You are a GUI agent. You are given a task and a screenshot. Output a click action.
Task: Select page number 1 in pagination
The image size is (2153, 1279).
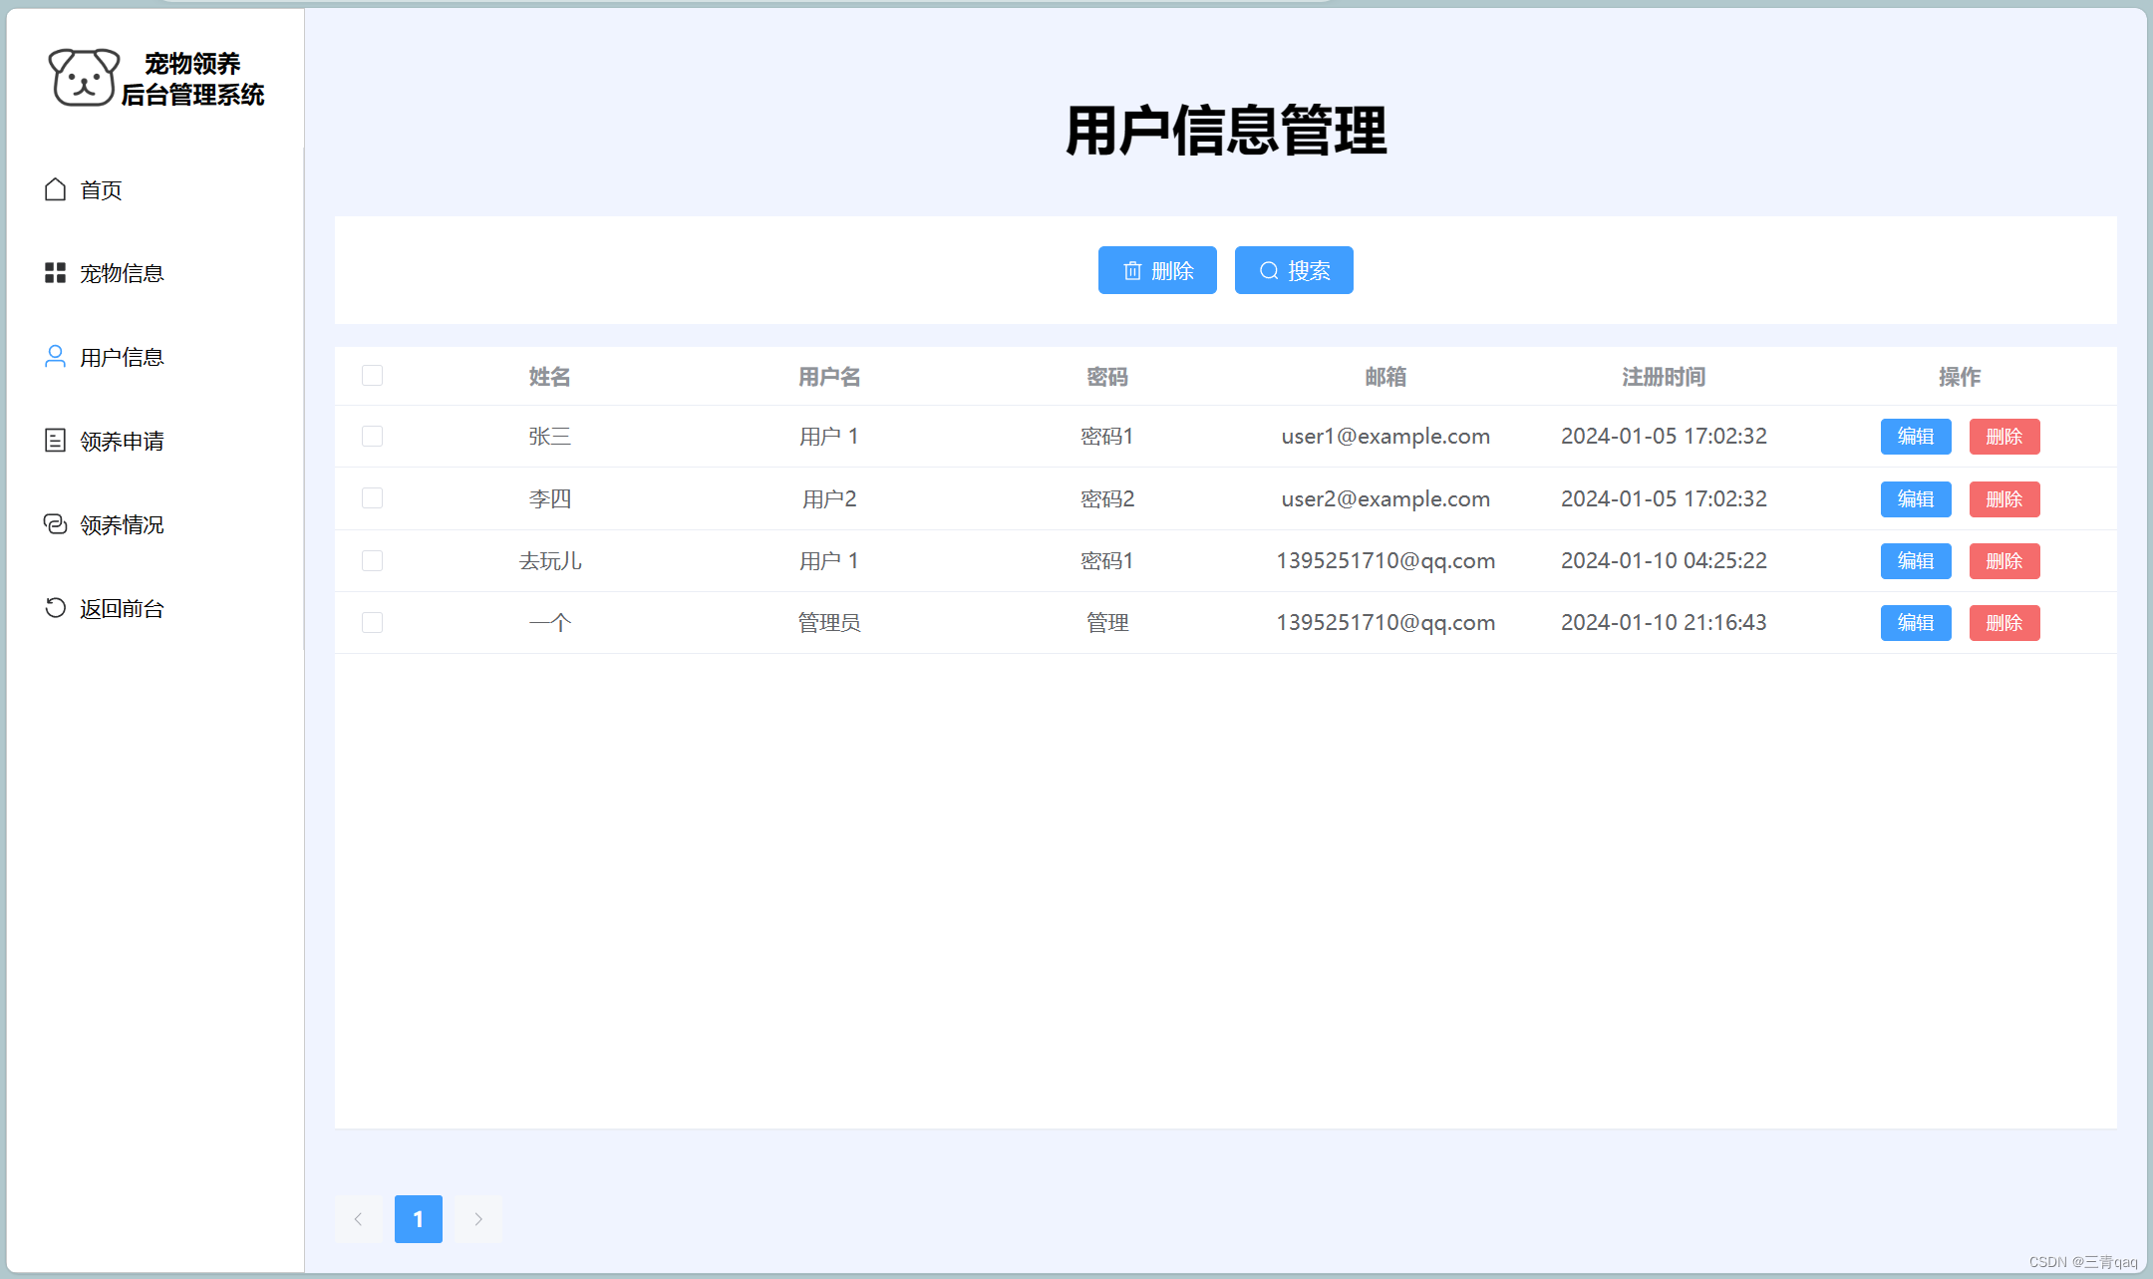418,1219
